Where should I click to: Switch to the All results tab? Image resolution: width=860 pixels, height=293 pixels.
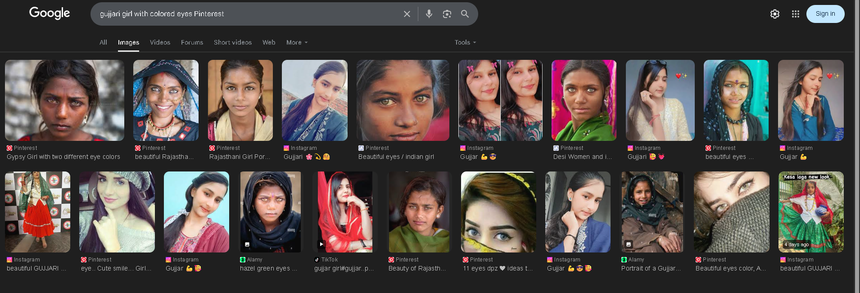point(103,42)
